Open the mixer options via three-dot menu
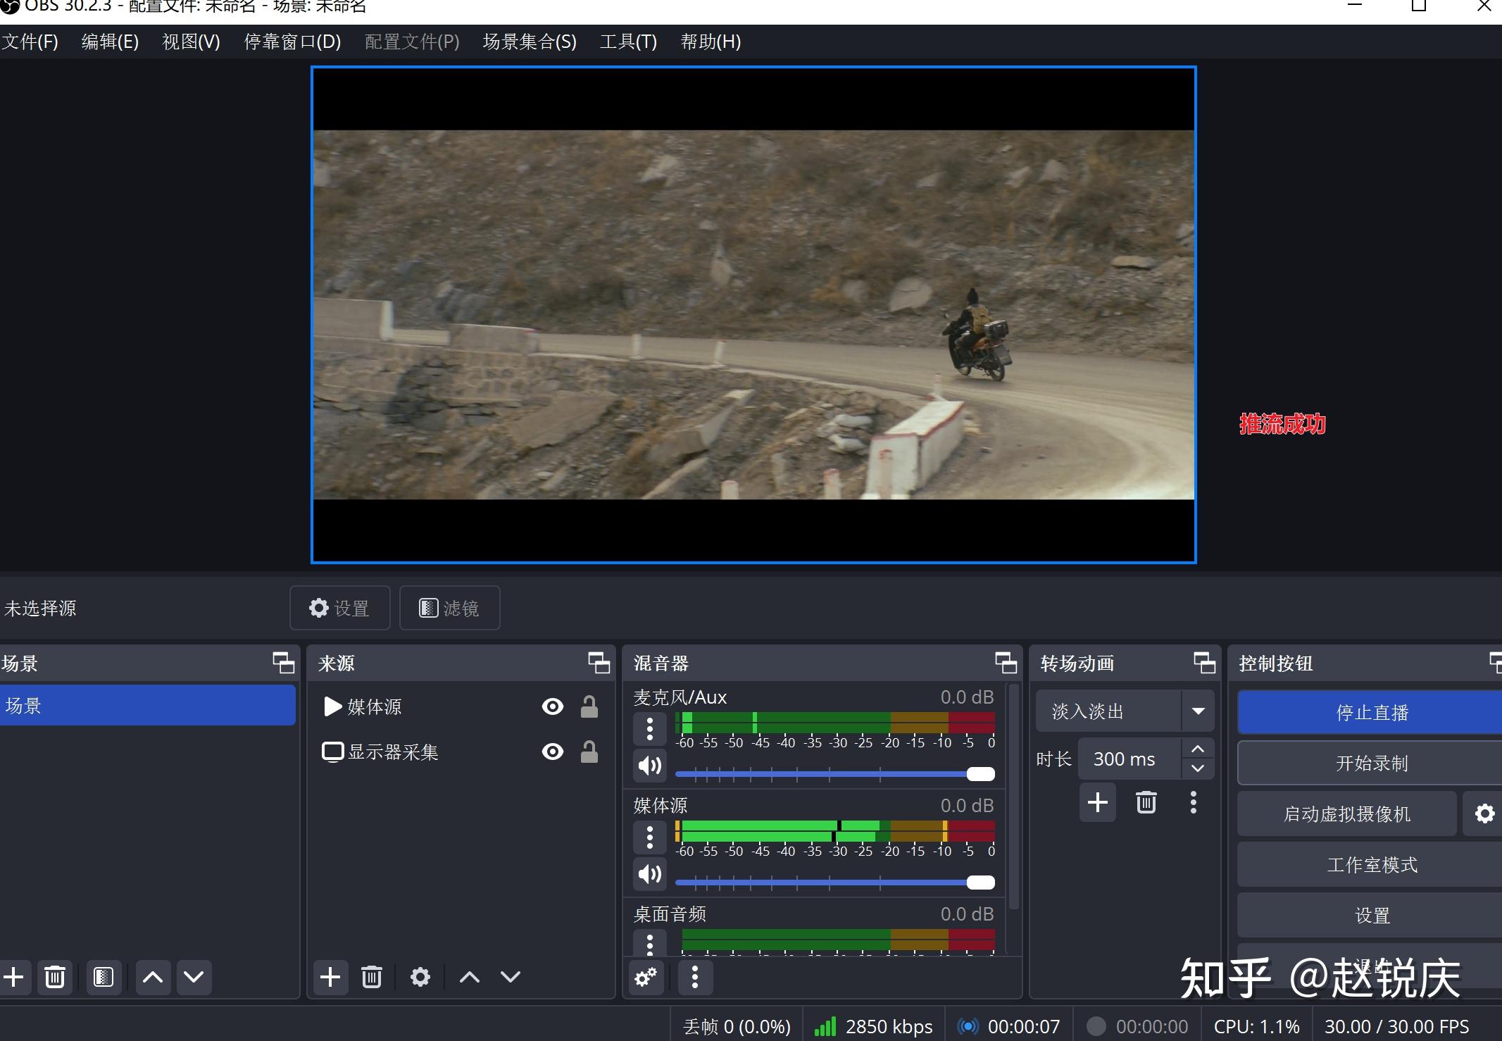This screenshot has height=1041, width=1502. click(x=695, y=978)
